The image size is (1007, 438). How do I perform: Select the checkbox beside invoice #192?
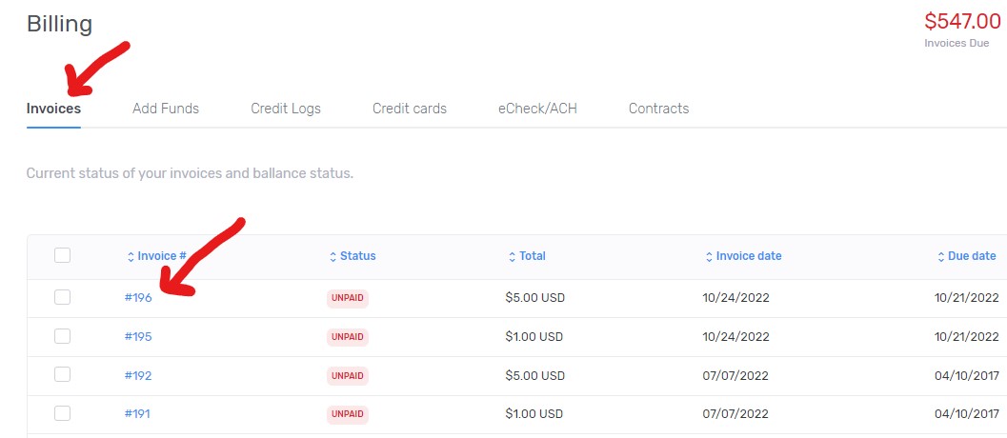click(62, 374)
